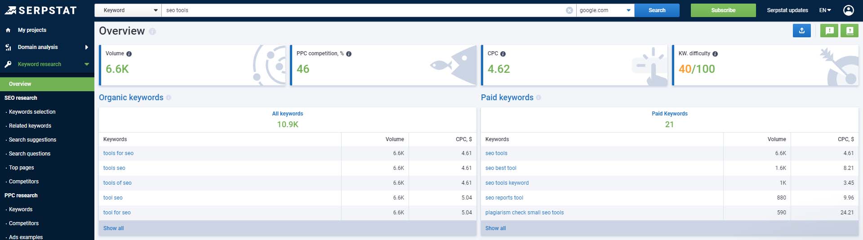Click the info icon beside Paid keywords

point(538,98)
